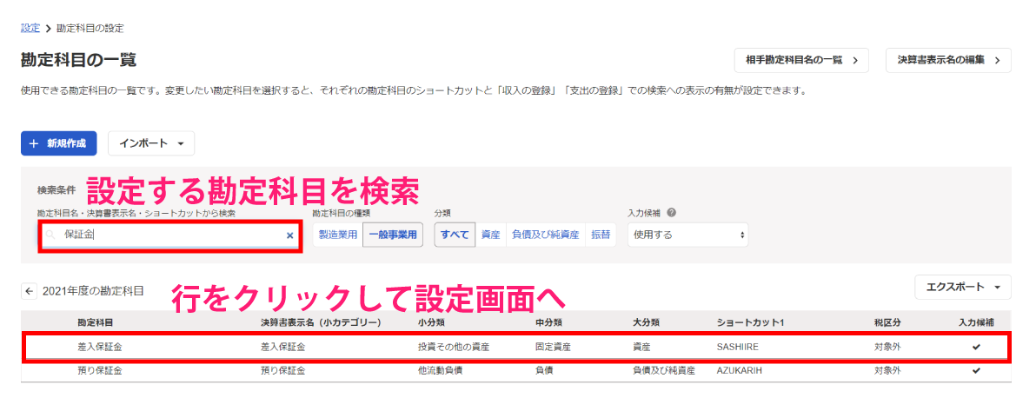Expand the 入力候補 使用する select box
The height and width of the screenshot is (411, 1036).
687,235
